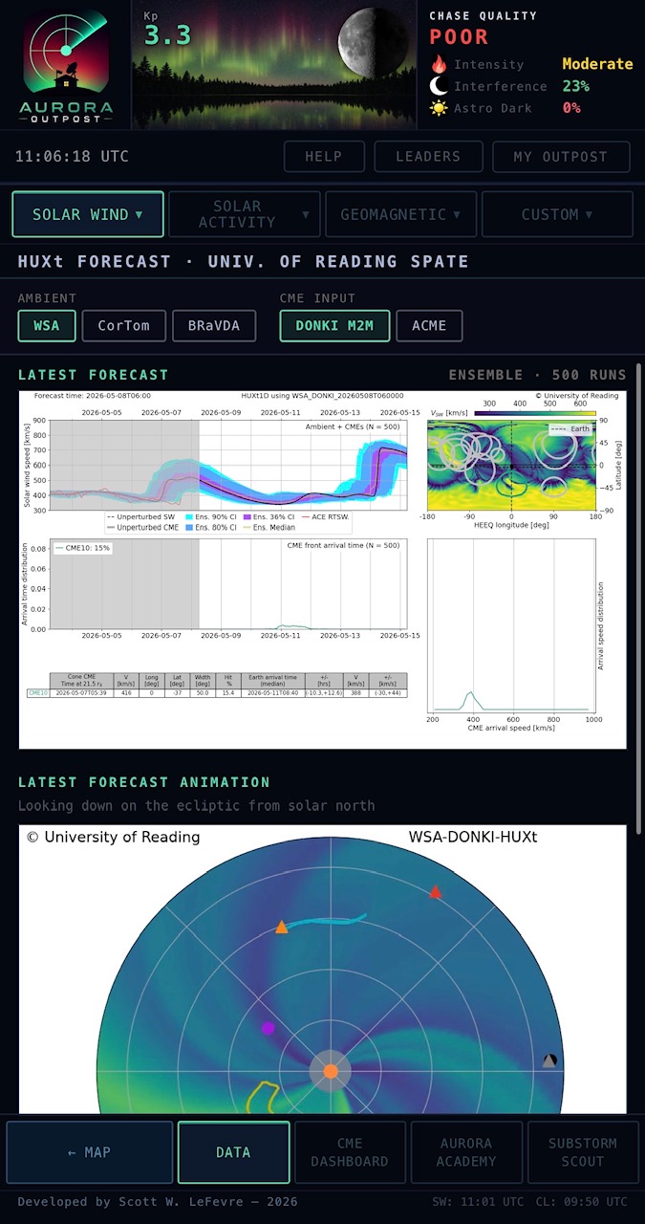
Task: Click the black-white spacecraft marker at right
Action: click(549, 1060)
